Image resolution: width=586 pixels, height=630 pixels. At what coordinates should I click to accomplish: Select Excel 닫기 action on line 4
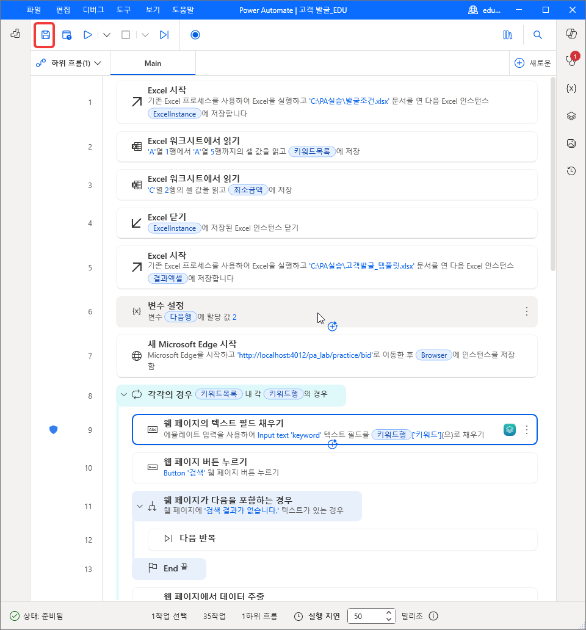[x=327, y=223]
